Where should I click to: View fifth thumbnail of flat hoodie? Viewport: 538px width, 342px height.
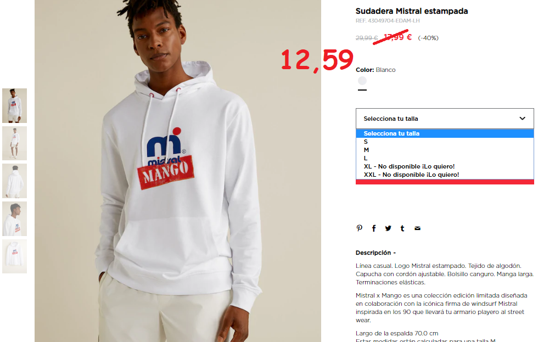pyautogui.click(x=14, y=256)
